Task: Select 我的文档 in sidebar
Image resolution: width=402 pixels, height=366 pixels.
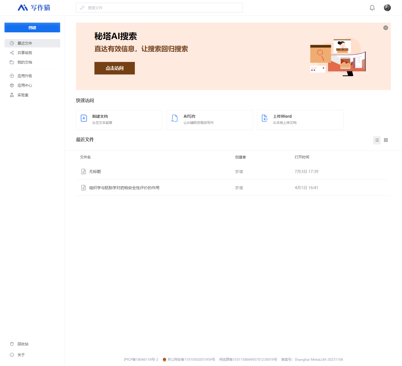Action: 32,62
